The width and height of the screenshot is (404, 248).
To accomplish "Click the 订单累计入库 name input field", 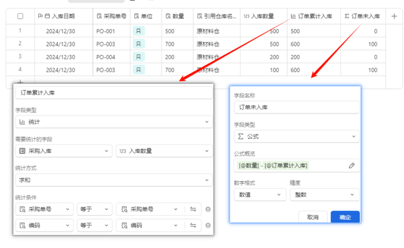I will click(x=114, y=93).
